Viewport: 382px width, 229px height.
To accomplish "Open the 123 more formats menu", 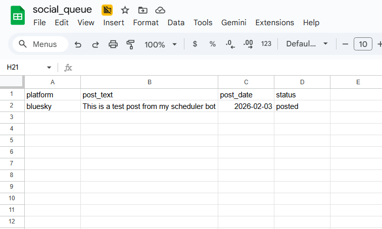I will (x=266, y=44).
